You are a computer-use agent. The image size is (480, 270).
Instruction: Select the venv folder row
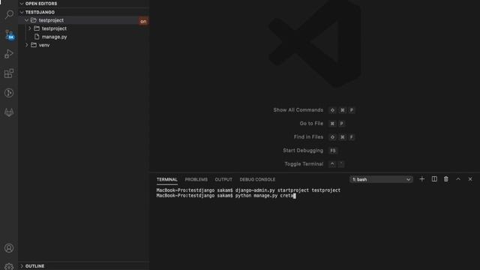[83, 45]
